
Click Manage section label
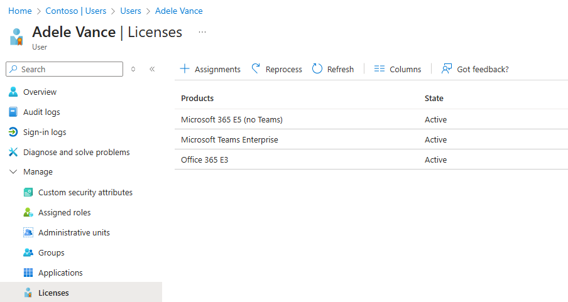tap(38, 171)
